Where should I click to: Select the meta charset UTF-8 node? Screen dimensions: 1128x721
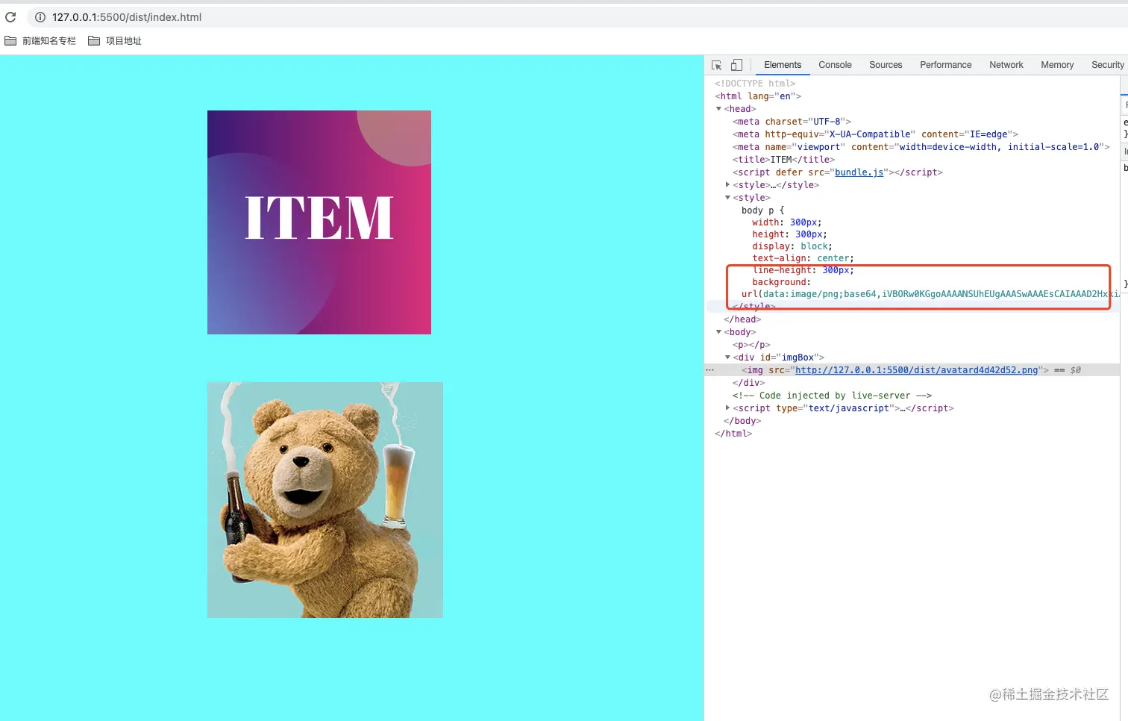coord(792,122)
